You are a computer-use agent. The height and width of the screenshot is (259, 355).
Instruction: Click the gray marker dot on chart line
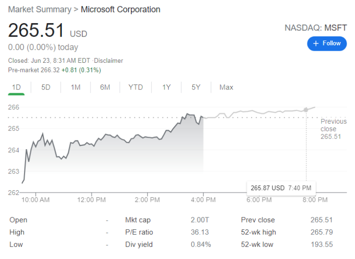point(306,110)
